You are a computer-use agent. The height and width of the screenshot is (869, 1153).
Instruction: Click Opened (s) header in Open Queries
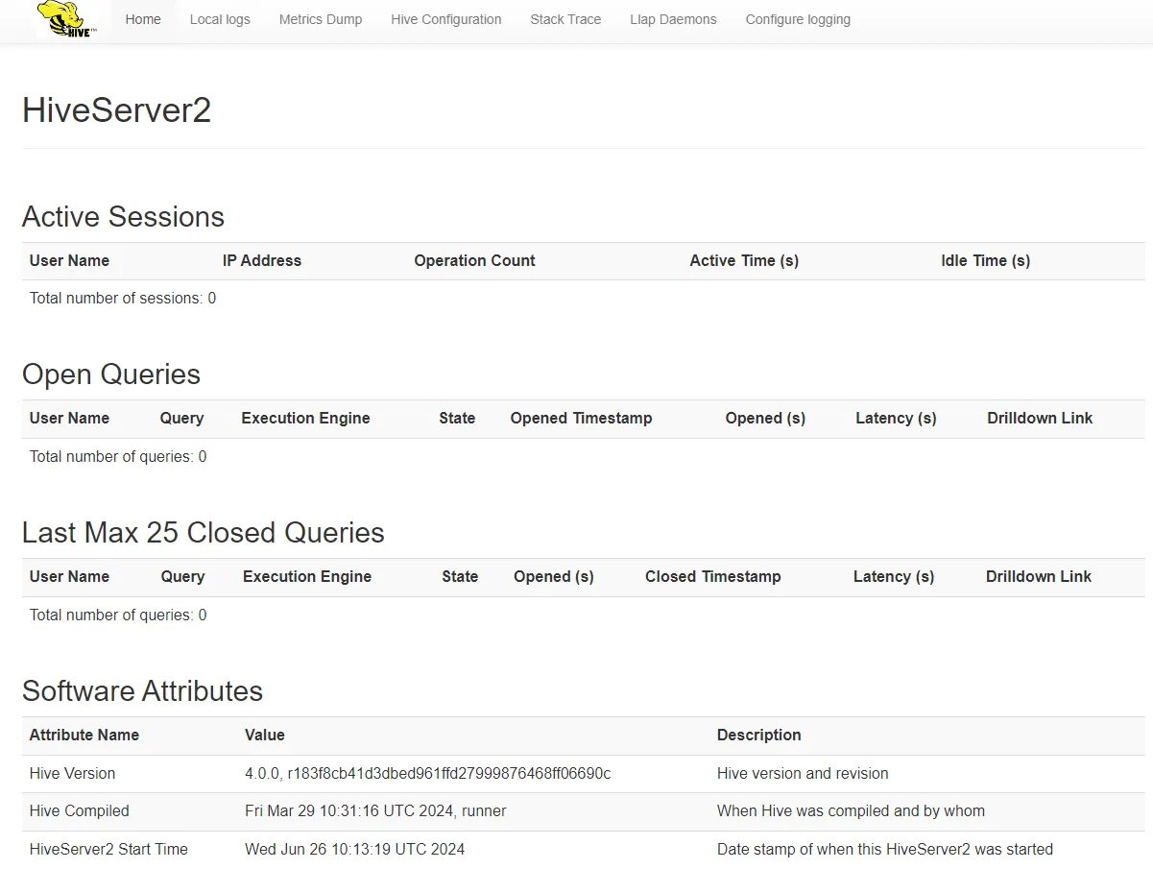pyautogui.click(x=765, y=418)
